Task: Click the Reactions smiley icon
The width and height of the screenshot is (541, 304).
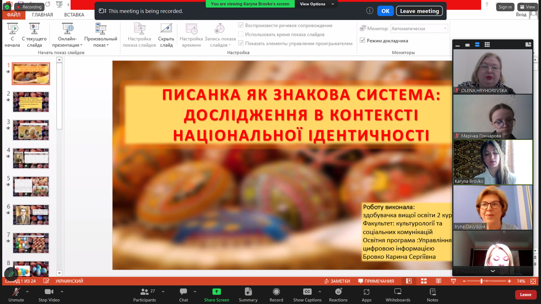Action: click(338, 292)
